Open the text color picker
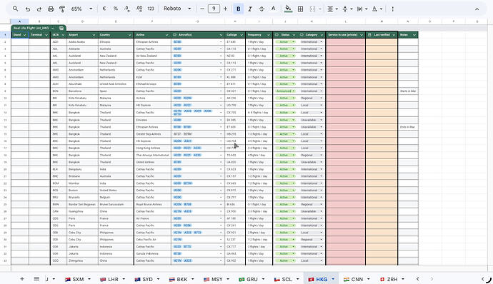493x284 pixels. click(273, 9)
